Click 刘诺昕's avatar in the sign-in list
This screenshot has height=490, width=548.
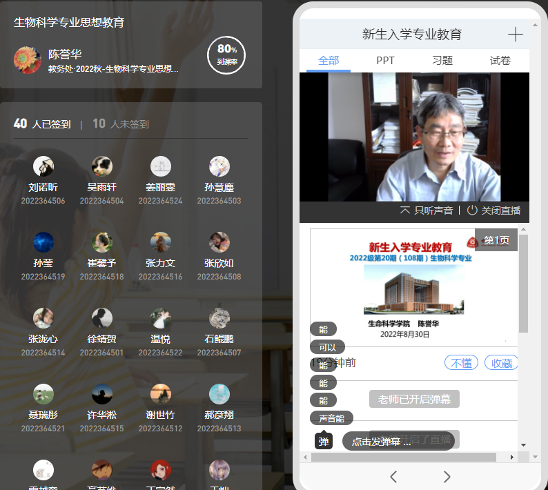coord(43,166)
